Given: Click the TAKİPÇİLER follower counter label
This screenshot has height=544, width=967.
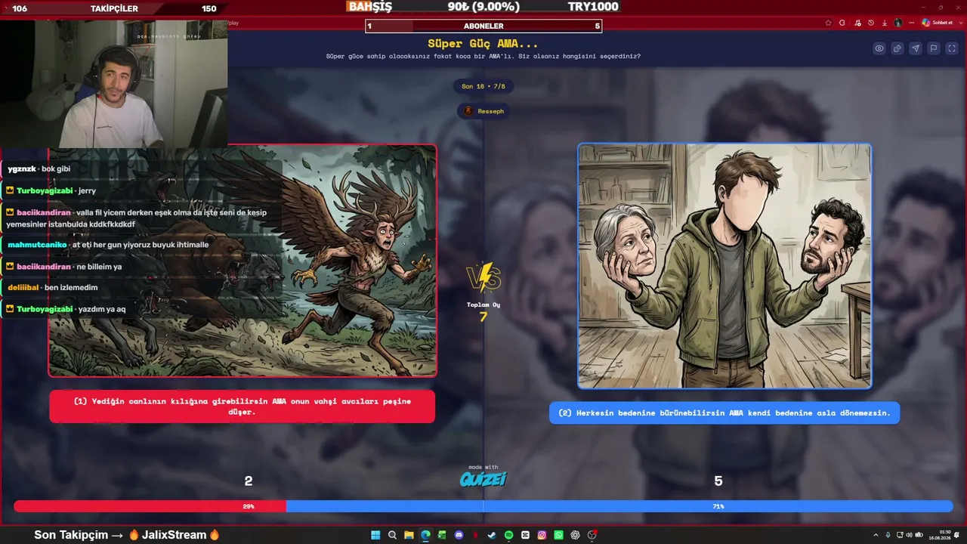Looking at the screenshot, I should click(114, 9).
